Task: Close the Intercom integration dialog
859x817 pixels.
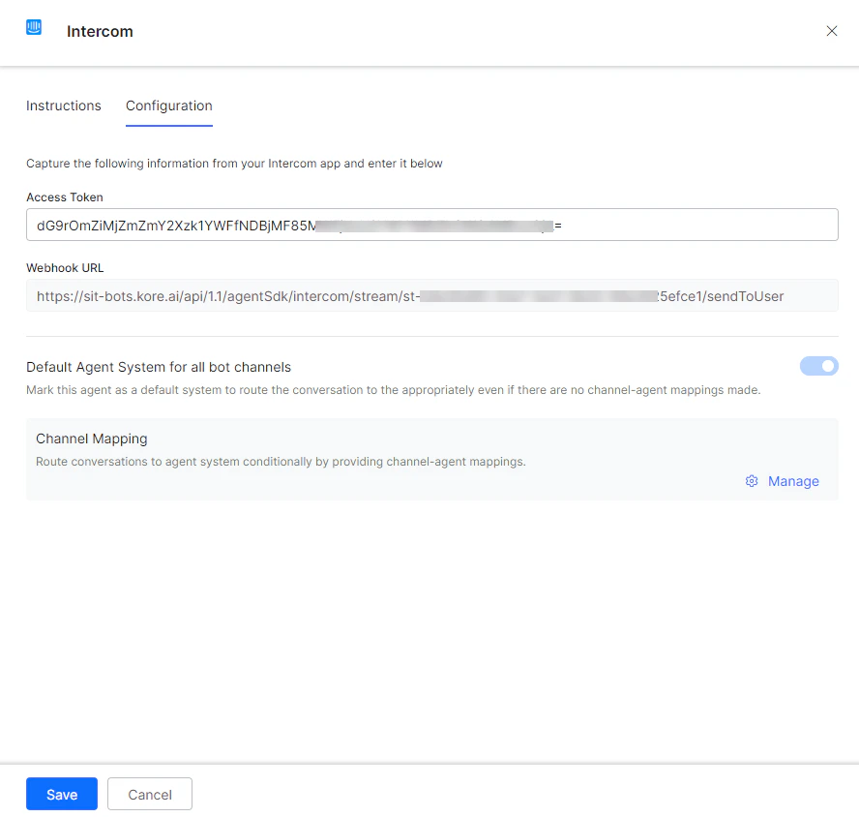Action: 832,30
